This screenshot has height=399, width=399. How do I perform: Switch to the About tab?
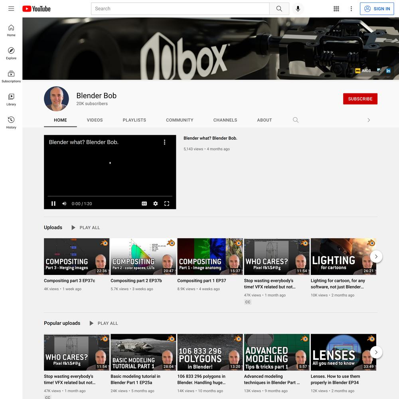(265, 120)
